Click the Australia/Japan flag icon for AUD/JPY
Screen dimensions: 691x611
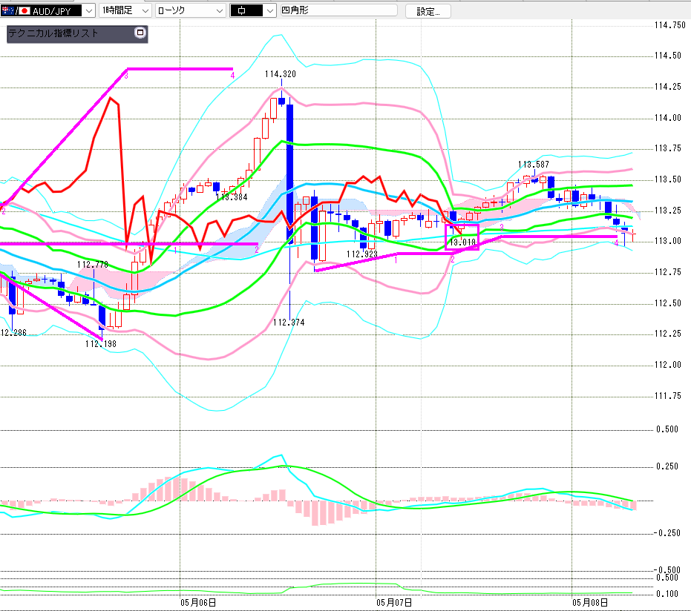[x=16, y=10]
